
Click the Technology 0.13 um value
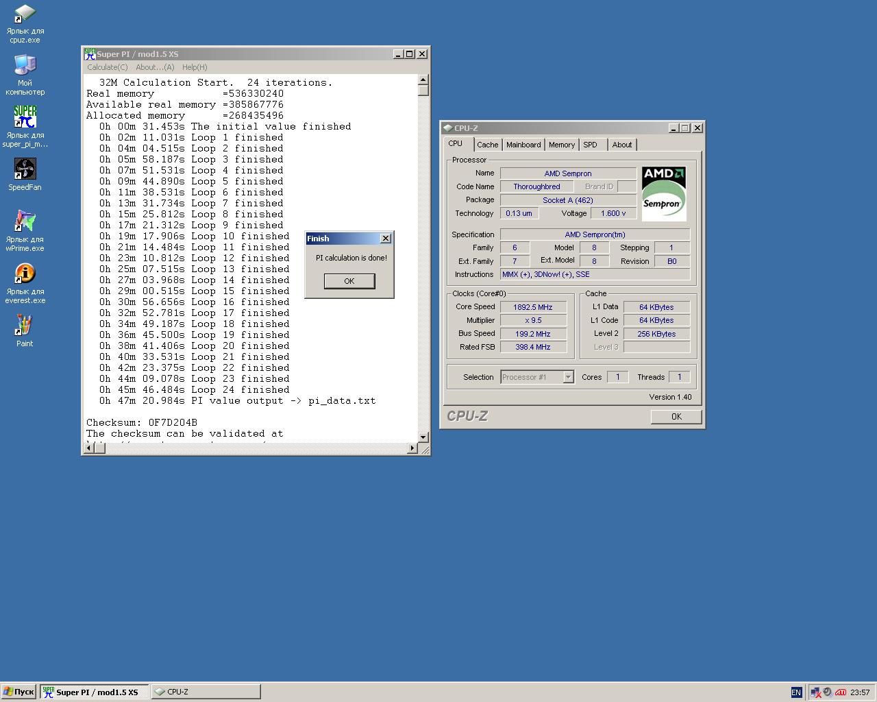[519, 213]
